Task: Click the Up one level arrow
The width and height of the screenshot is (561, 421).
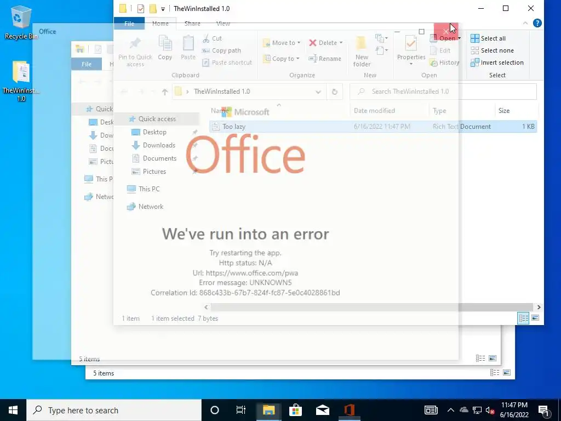Action: 165,92
